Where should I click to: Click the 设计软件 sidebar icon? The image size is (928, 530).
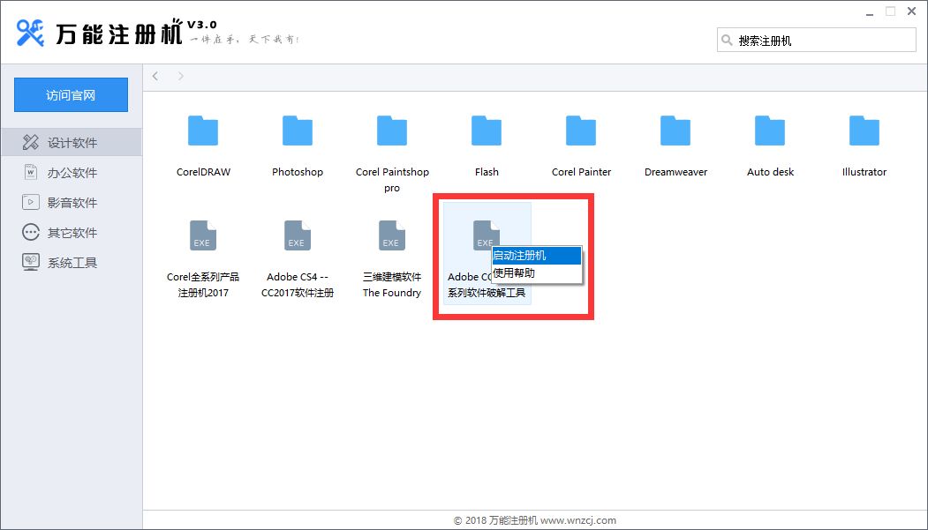pyautogui.click(x=31, y=142)
